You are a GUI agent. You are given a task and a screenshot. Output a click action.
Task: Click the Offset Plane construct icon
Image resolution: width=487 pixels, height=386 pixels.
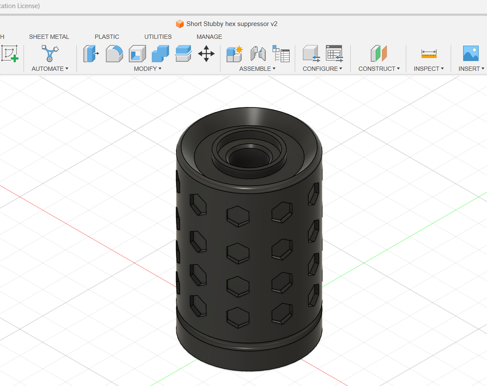[x=378, y=53]
